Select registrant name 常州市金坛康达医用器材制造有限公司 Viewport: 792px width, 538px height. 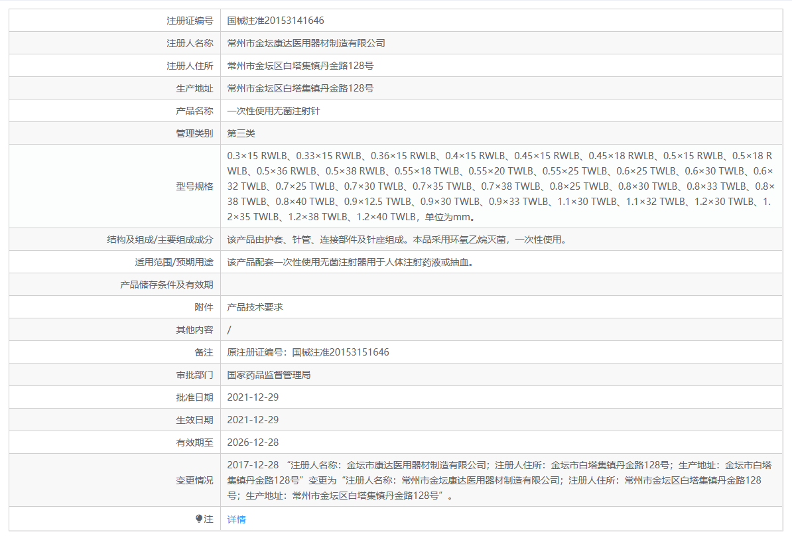point(306,43)
